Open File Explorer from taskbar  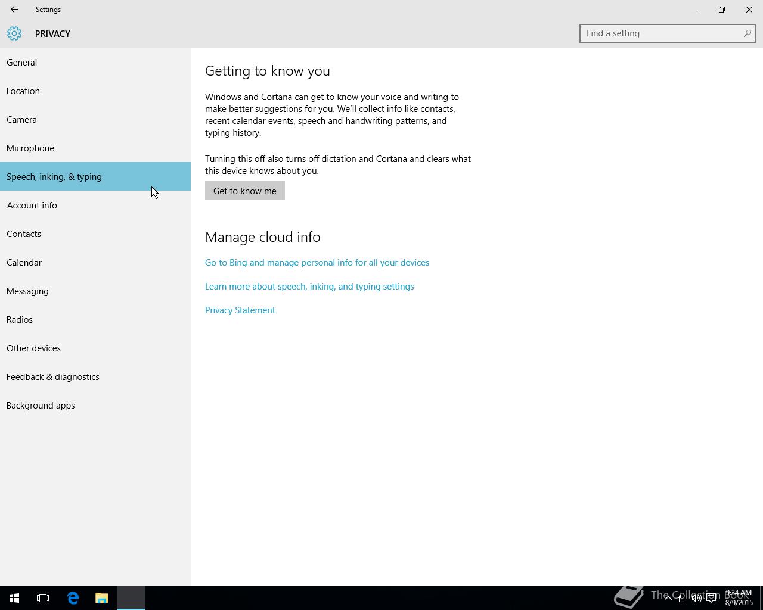[x=102, y=598]
